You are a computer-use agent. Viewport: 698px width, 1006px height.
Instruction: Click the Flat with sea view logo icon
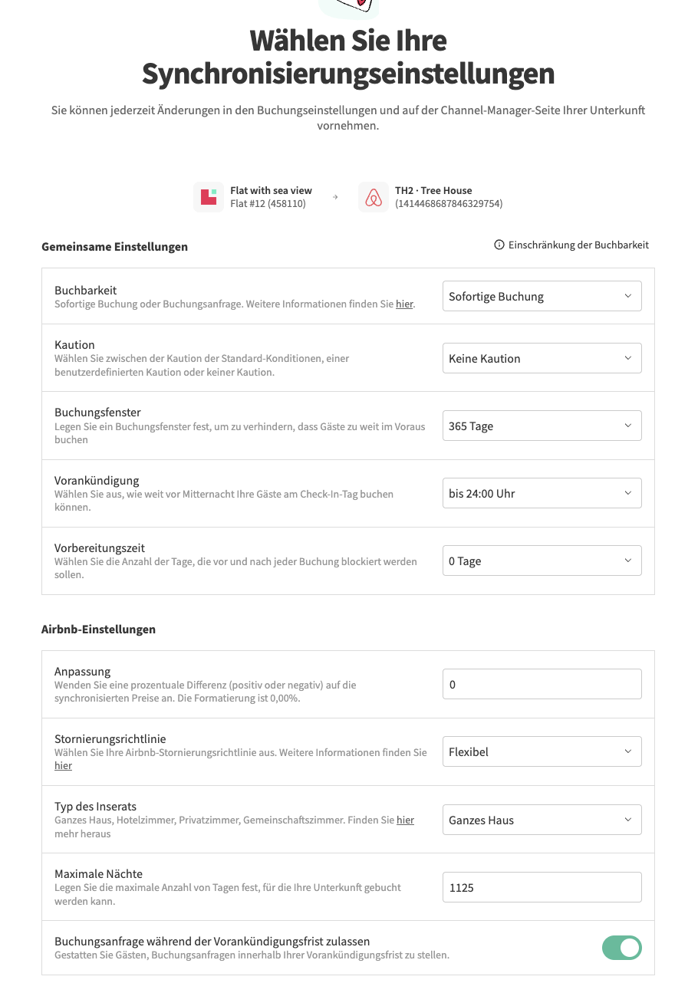209,197
